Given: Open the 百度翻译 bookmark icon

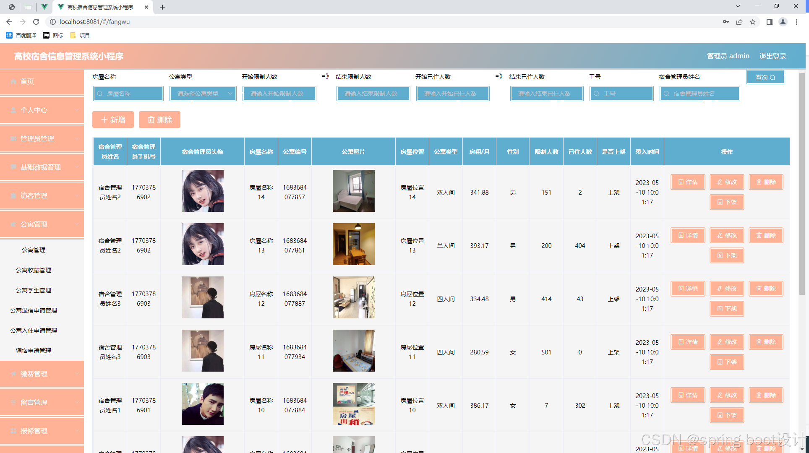Looking at the screenshot, I should pyautogui.click(x=9, y=35).
